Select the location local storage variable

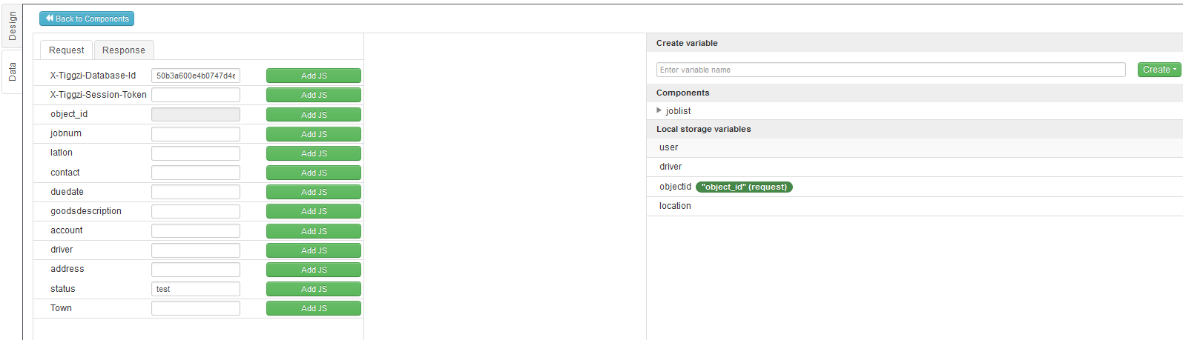pos(675,206)
